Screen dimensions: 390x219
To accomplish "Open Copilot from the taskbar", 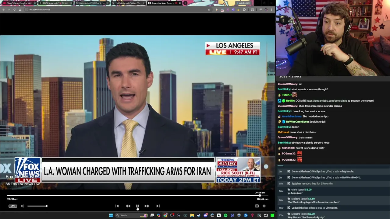I will point(158,215).
